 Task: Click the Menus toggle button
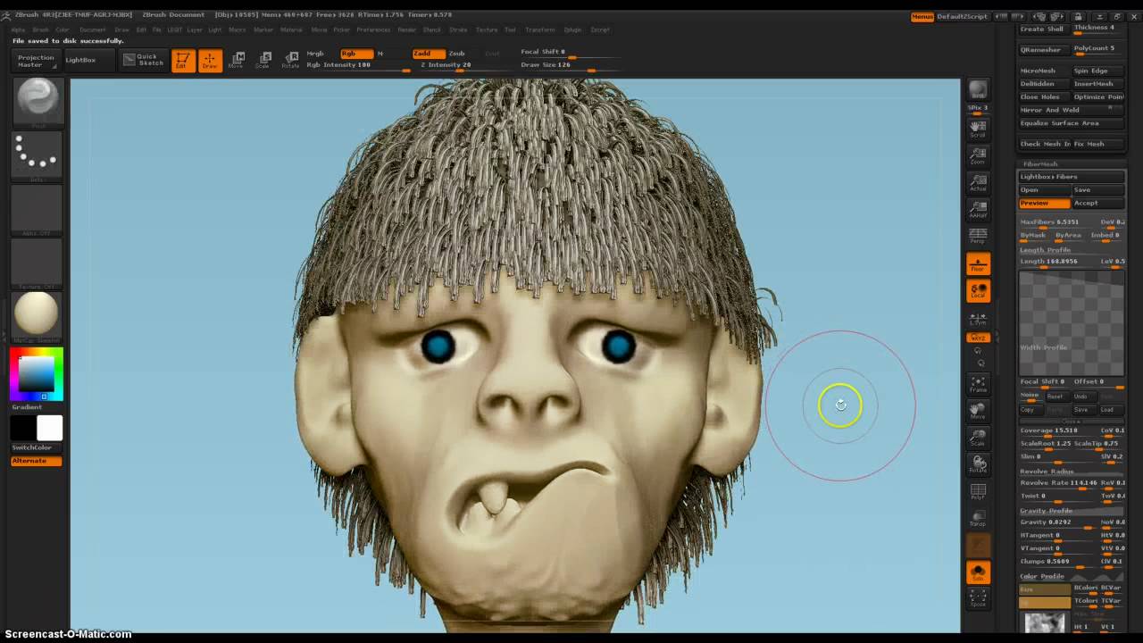[922, 17]
